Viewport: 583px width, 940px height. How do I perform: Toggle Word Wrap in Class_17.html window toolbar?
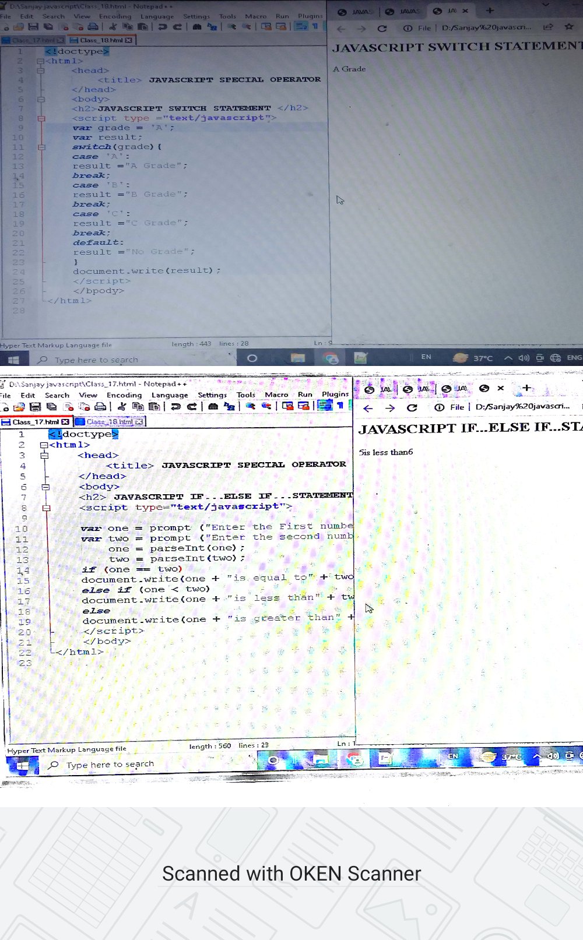[x=324, y=406]
